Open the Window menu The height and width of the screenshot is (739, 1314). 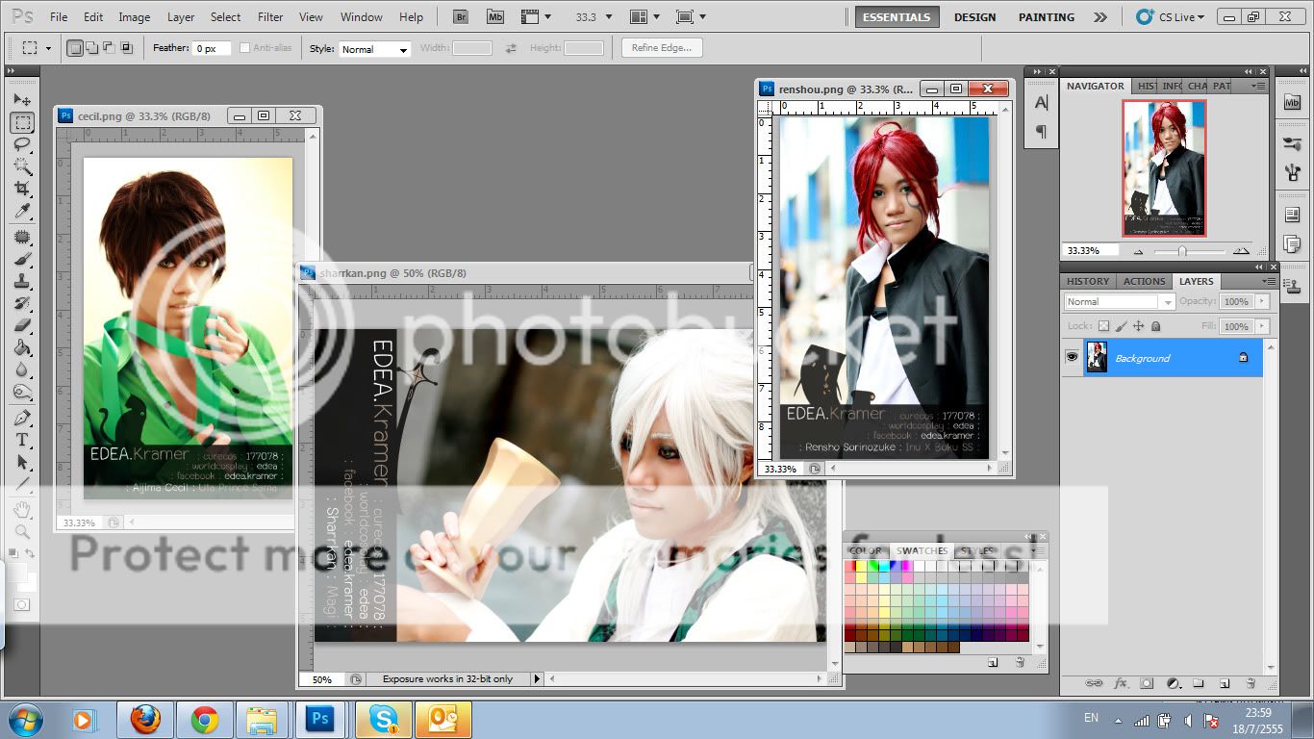coord(362,17)
